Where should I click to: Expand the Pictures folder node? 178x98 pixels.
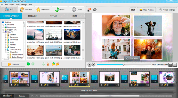pyautogui.click(x=6, y=45)
